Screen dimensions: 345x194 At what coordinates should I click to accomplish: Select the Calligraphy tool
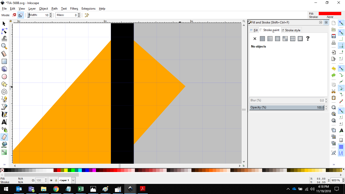4,114
